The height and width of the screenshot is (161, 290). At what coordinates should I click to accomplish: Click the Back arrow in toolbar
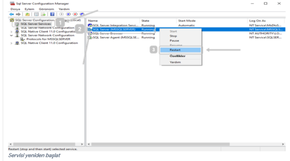(11, 14)
